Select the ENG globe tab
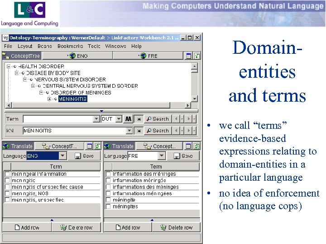The image size is (326, 244). point(77,56)
